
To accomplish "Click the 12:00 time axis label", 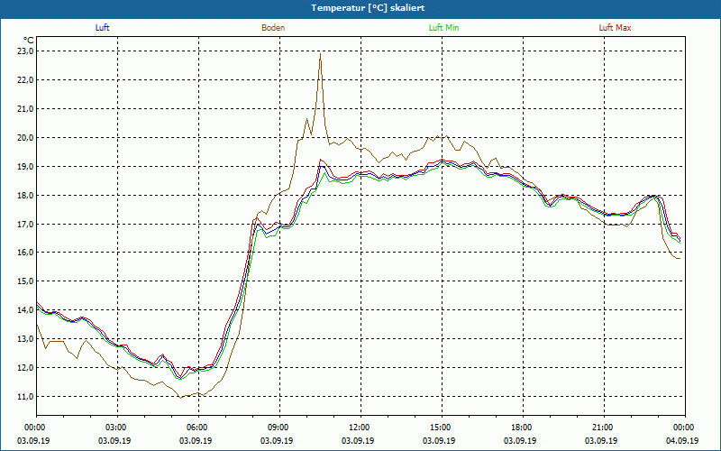I will (360, 428).
